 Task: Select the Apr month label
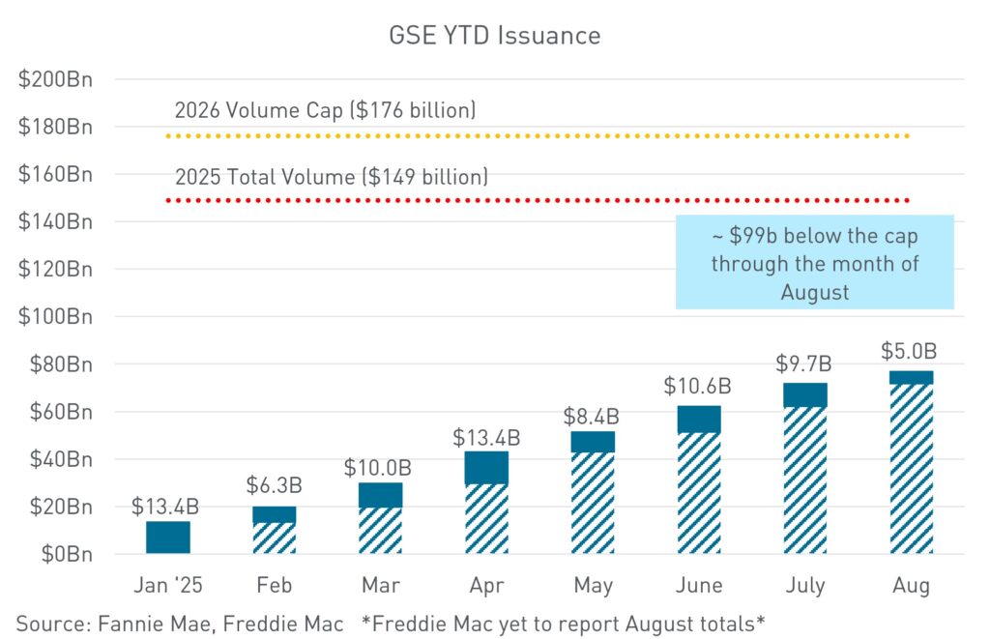point(486,587)
